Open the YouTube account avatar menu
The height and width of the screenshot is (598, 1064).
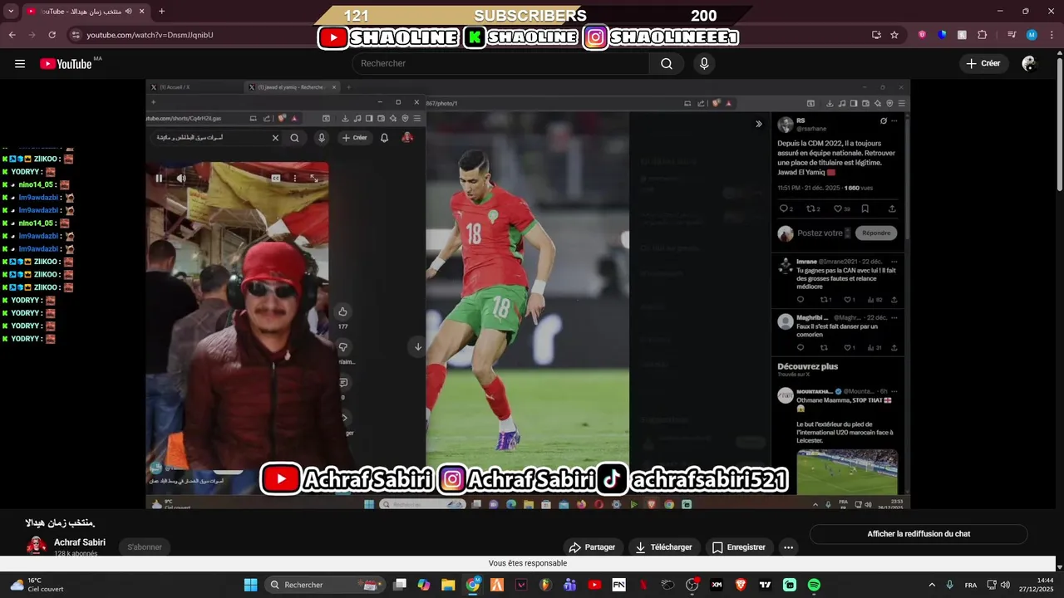[1029, 64]
